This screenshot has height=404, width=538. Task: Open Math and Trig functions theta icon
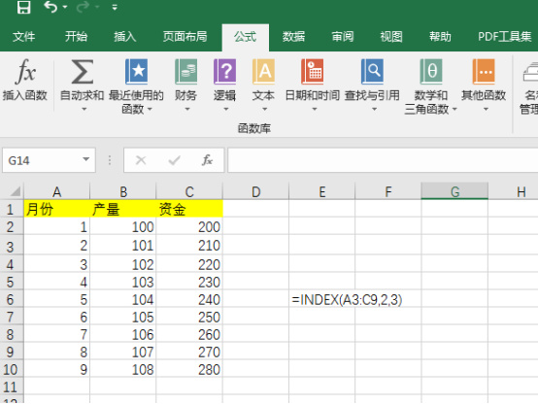coord(431,72)
